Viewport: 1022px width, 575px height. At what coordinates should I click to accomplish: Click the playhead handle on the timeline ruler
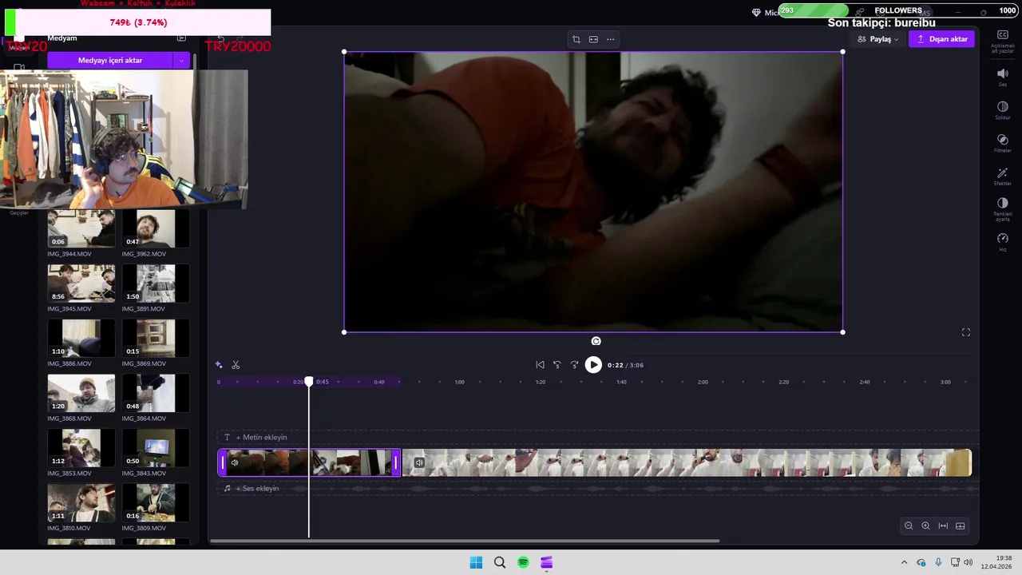(x=309, y=382)
